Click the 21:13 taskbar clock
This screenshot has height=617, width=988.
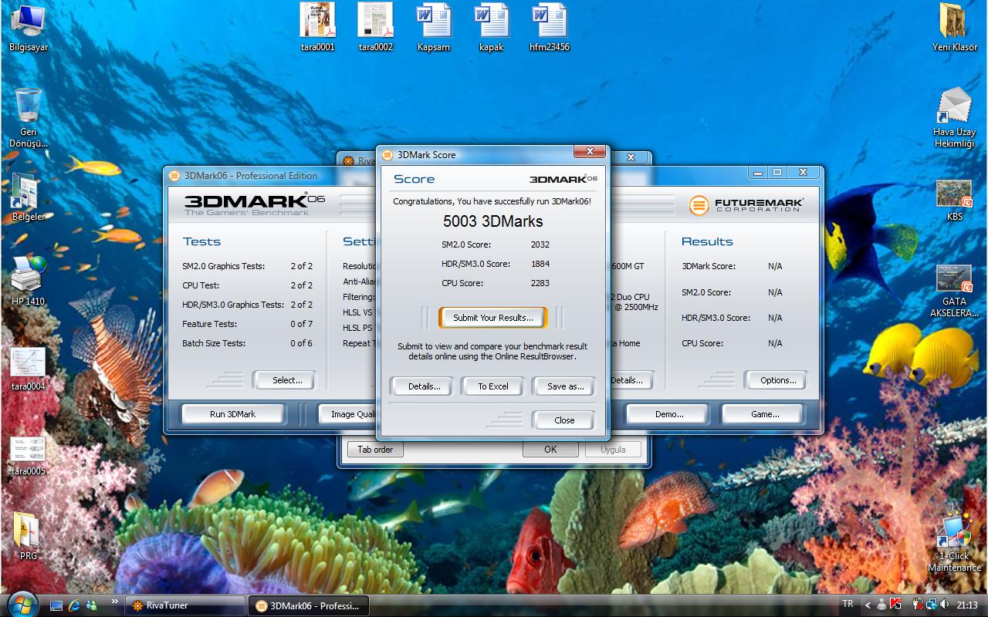pos(967,605)
